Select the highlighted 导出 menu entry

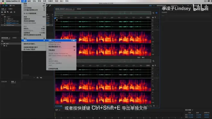(x=34, y=40)
